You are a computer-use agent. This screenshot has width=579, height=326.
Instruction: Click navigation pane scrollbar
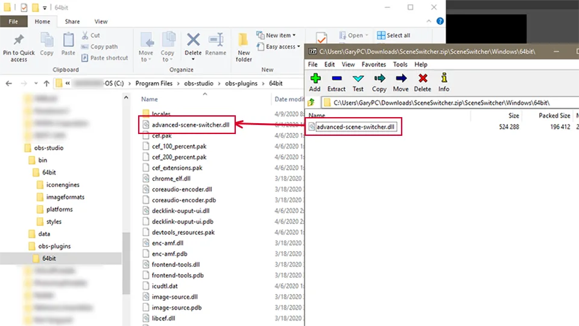point(126,263)
